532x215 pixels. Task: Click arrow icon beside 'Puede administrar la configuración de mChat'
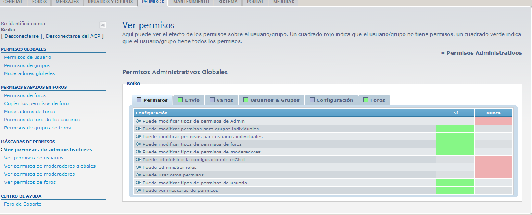coord(138,160)
